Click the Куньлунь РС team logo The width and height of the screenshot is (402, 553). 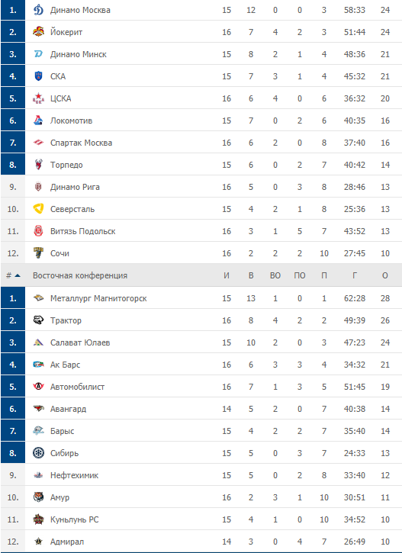click(38, 519)
